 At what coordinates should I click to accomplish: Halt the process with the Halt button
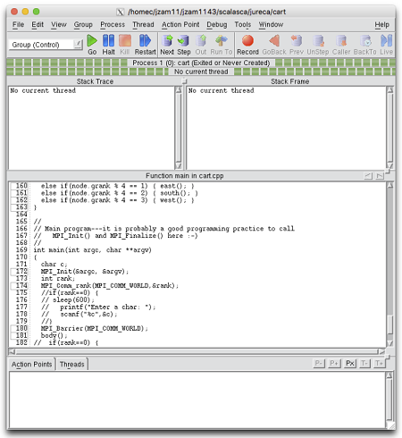tap(108, 45)
